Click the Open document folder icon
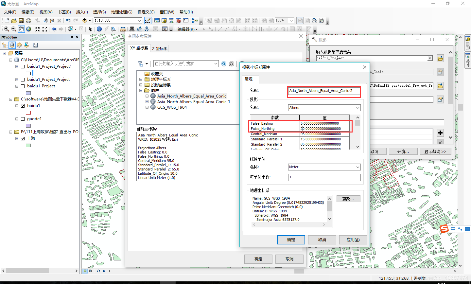471x284 pixels. [14, 21]
